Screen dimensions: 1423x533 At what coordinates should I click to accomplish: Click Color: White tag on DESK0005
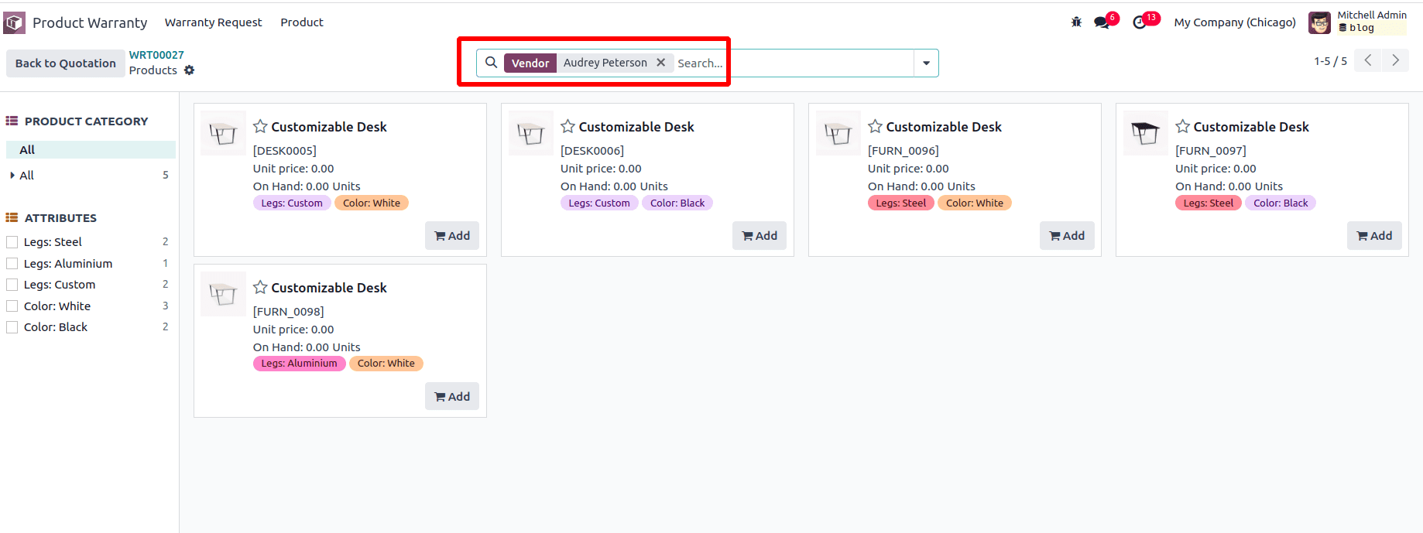(372, 203)
